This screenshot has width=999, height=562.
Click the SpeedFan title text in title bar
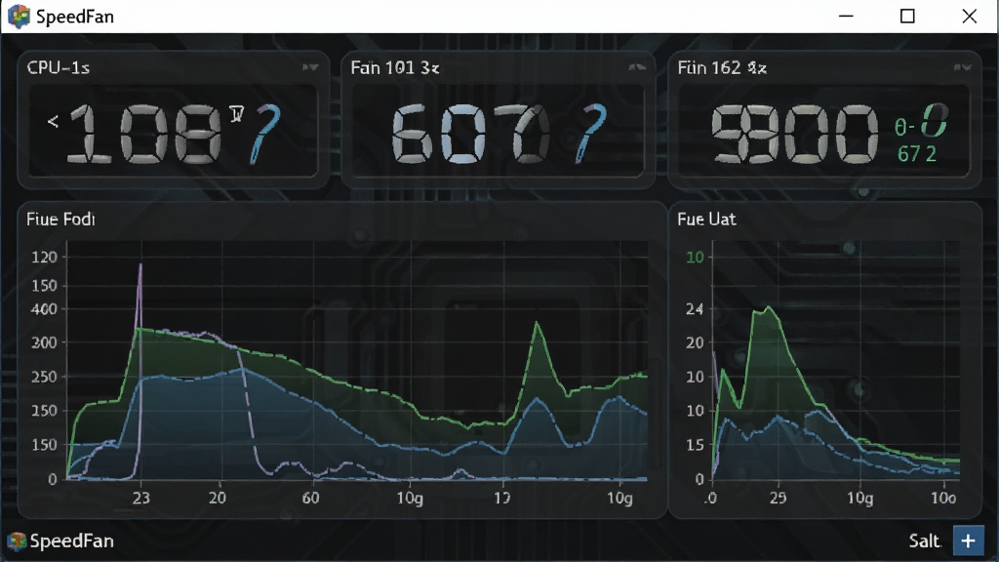click(75, 17)
